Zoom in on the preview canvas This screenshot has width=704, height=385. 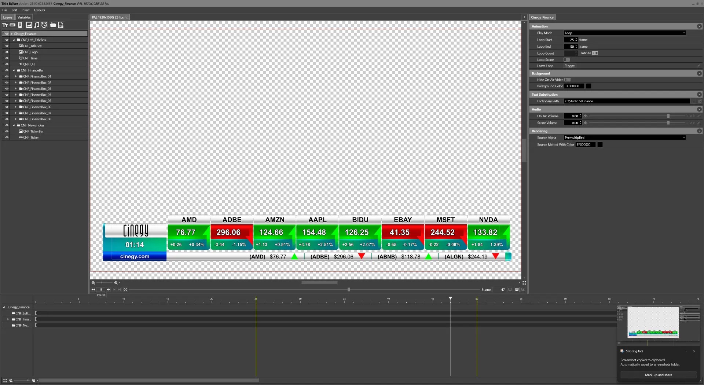coord(116,283)
